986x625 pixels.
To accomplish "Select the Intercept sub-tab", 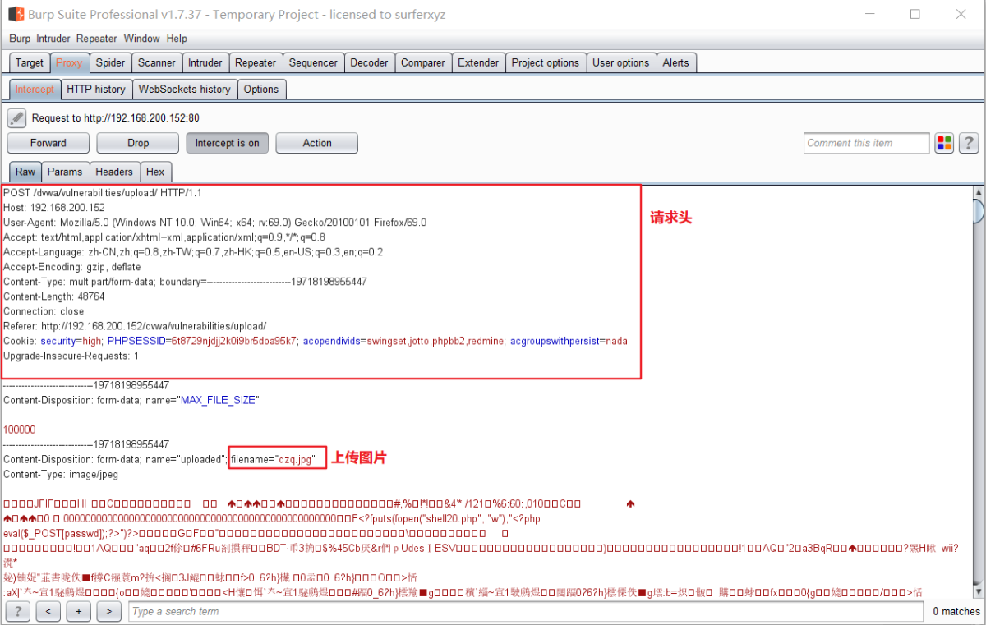I will (x=35, y=89).
